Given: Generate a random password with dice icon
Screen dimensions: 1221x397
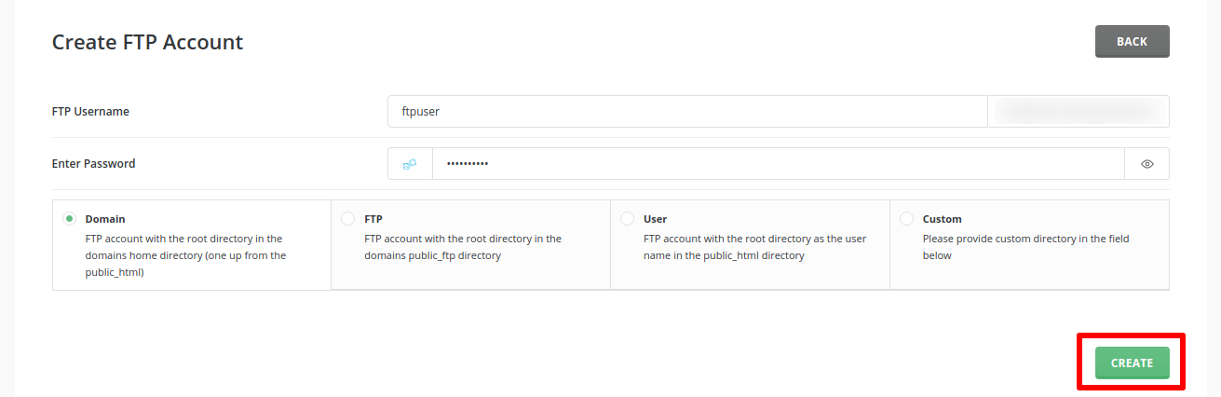Looking at the screenshot, I should [x=410, y=164].
